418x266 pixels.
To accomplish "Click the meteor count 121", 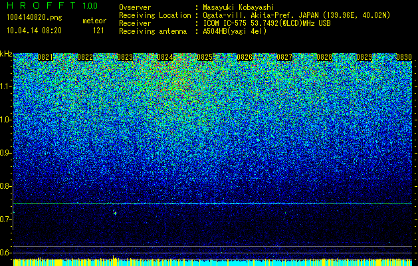I will click(x=98, y=31).
